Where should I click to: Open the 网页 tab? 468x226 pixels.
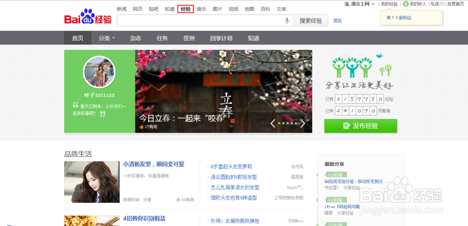click(x=138, y=9)
